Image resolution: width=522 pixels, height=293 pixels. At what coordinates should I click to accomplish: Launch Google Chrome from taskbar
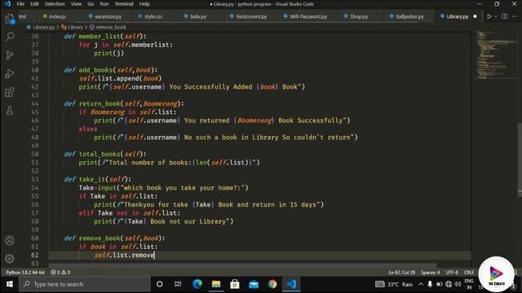coord(272,284)
